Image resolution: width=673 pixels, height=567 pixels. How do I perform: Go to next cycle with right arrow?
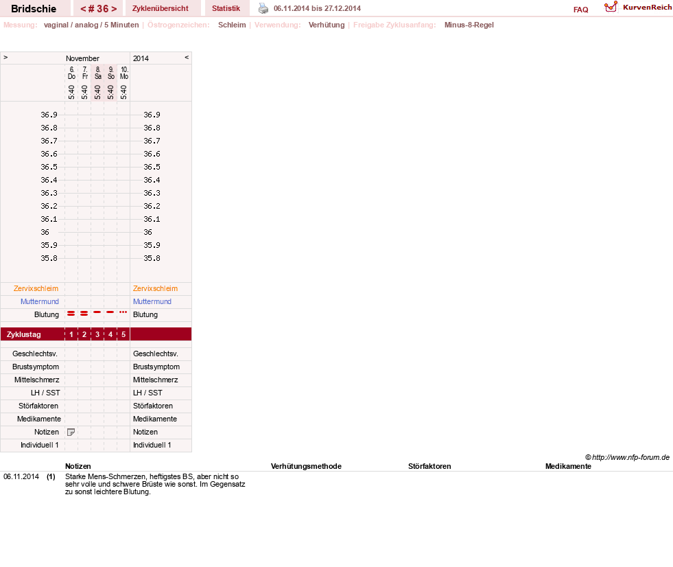(114, 9)
